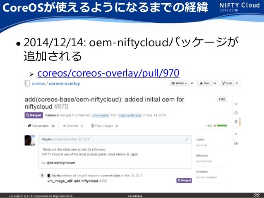Click the NIFTY Corporation copyright footer text
Screen dimensions: 264x198
coord(41,196)
